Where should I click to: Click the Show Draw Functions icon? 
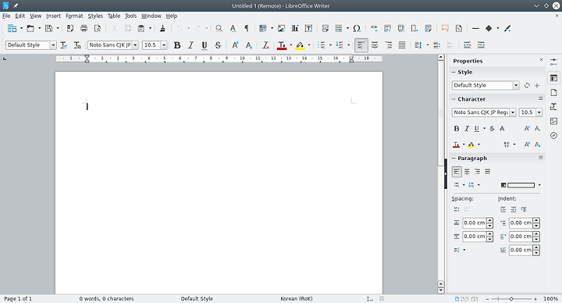click(x=507, y=28)
